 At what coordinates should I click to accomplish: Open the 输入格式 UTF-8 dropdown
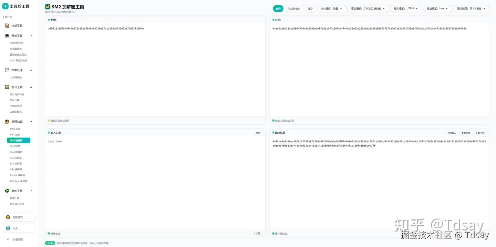pyautogui.click(x=406, y=9)
